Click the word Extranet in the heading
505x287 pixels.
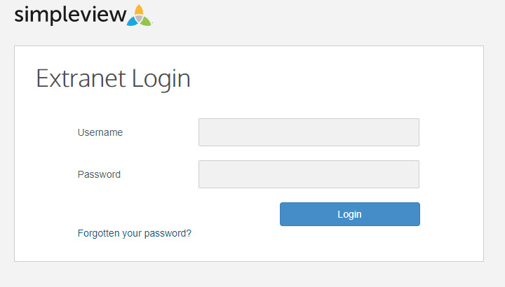coord(81,78)
